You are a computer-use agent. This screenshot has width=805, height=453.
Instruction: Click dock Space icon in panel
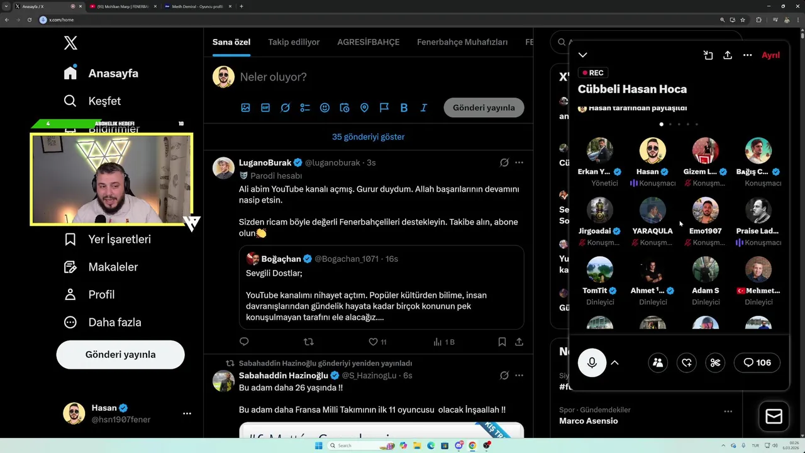[708, 55]
